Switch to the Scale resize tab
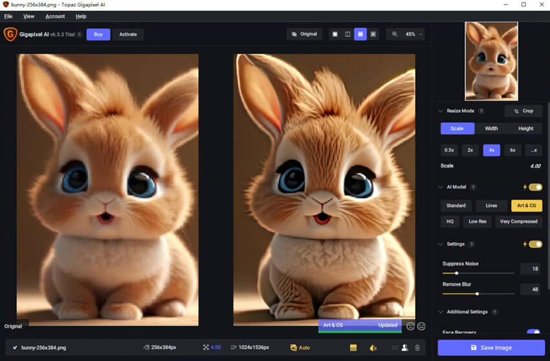This screenshot has height=361, width=550. tap(457, 128)
